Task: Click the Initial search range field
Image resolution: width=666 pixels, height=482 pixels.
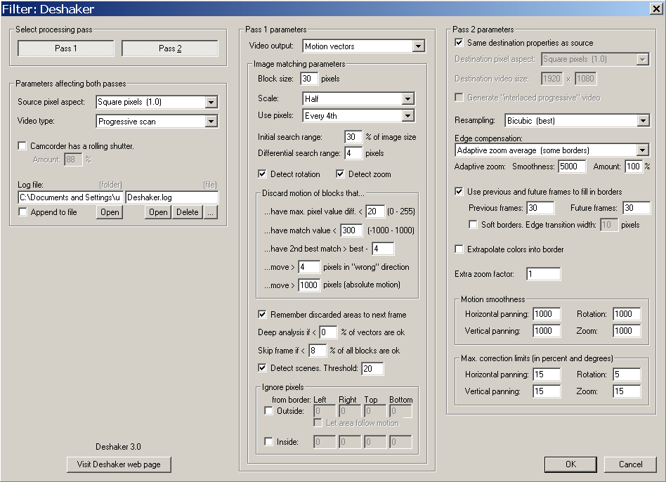Action: (x=353, y=137)
